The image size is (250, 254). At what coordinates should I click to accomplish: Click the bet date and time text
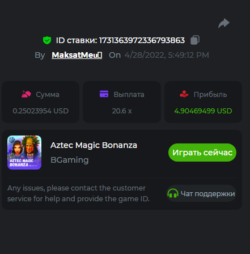(x=167, y=55)
